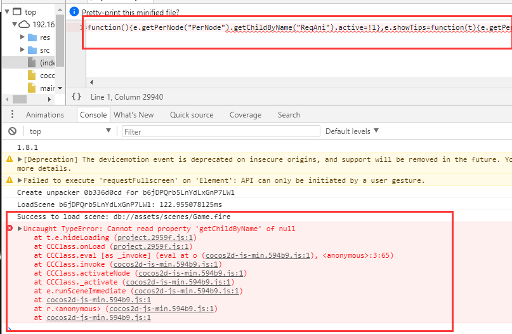Expand the Deprecation warning message
512x334 pixels.
point(20,159)
